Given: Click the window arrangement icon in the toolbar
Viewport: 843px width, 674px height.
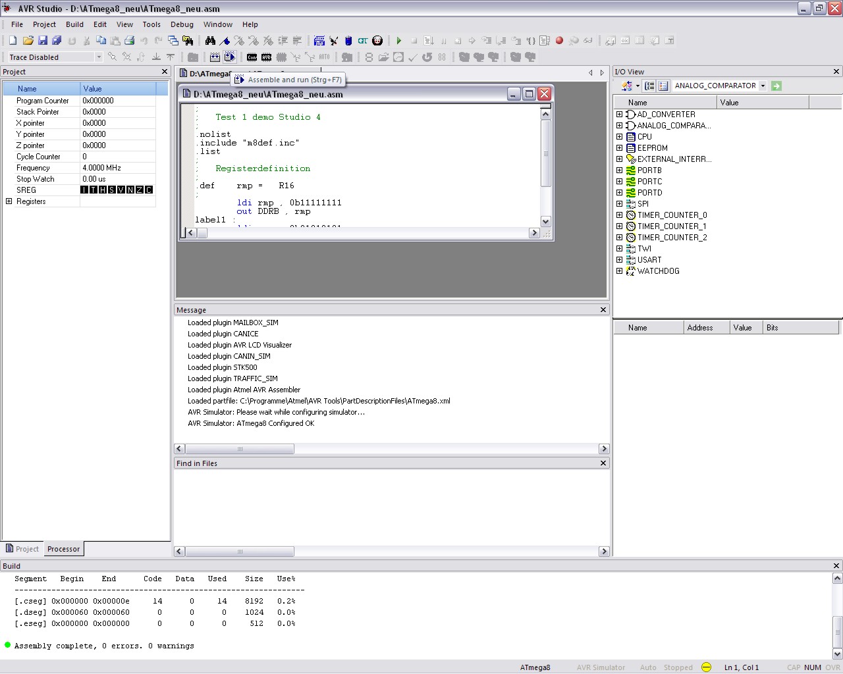Looking at the screenshot, I should click(x=173, y=41).
